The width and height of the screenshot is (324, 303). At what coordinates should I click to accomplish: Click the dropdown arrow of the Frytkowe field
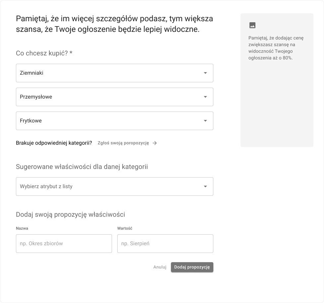click(205, 121)
